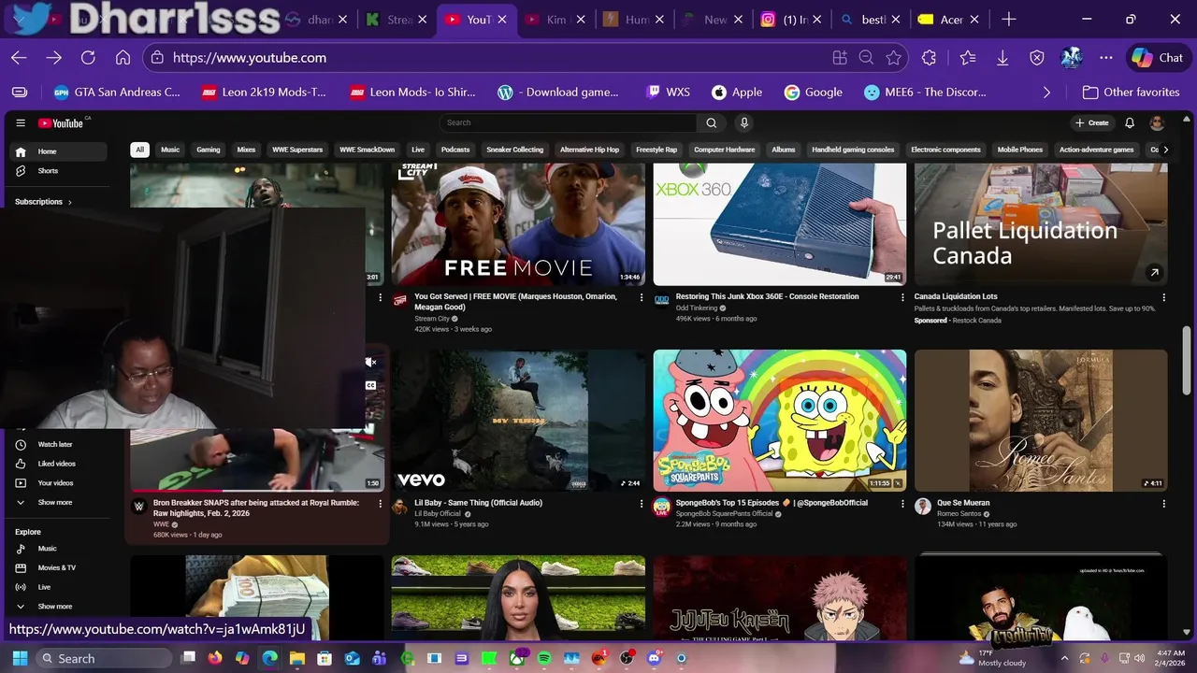
Task: Play SpongeBob's Top 15 Episodes thumbnail
Action: tap(780, 421)
